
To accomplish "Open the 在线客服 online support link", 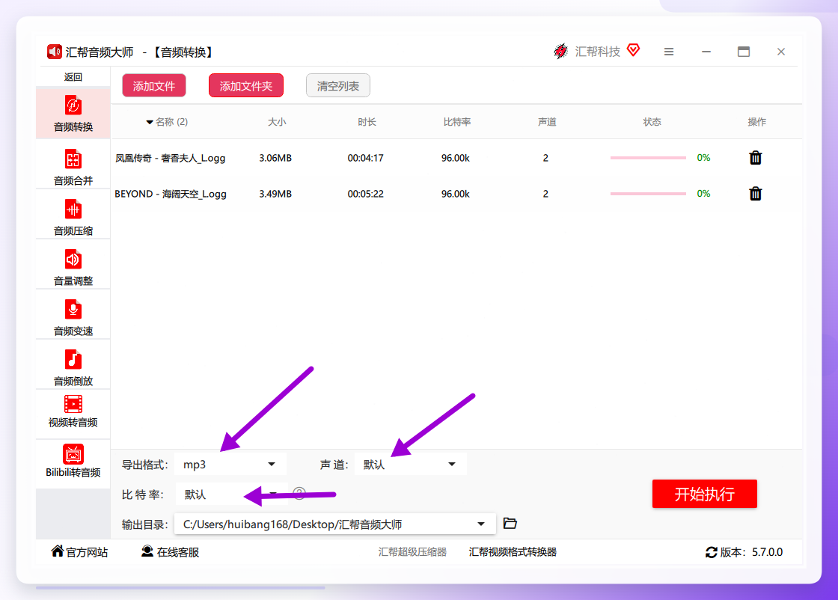I will (177, 552).
